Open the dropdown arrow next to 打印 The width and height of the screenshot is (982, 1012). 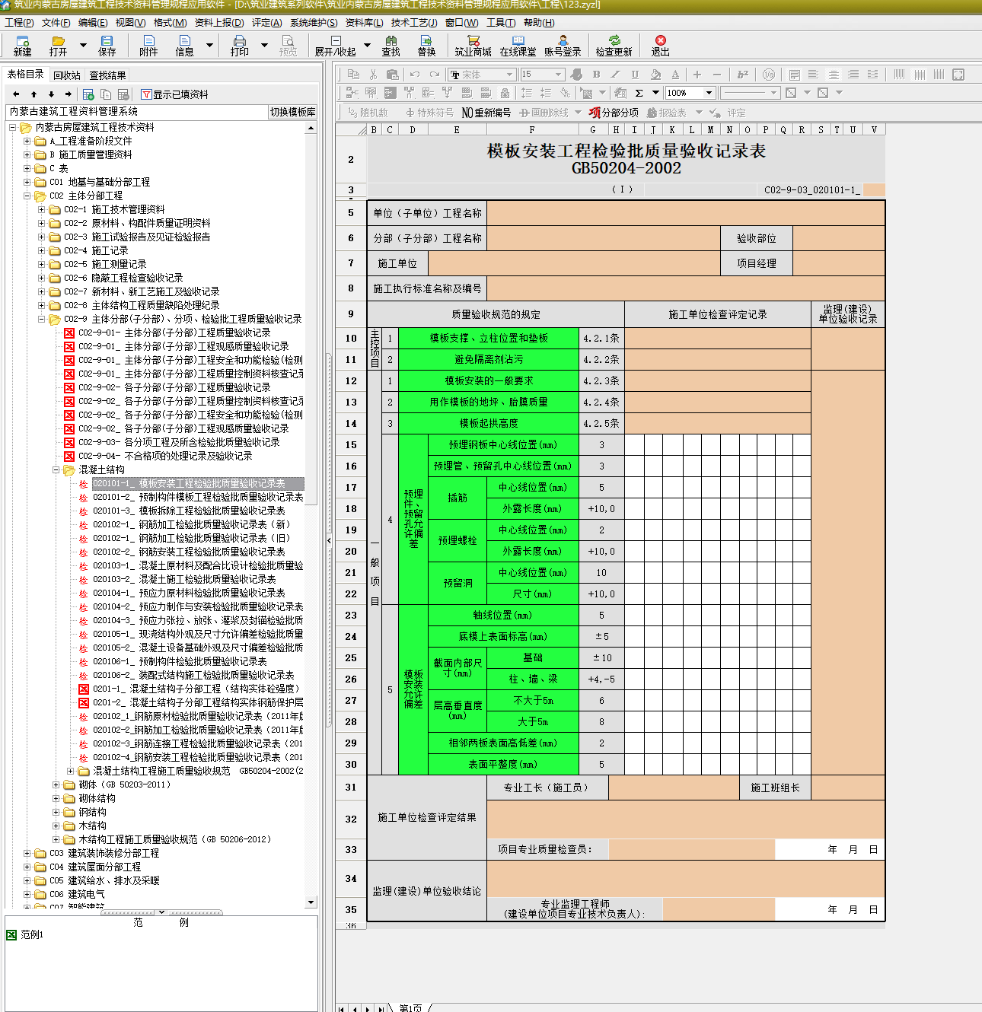264,46
